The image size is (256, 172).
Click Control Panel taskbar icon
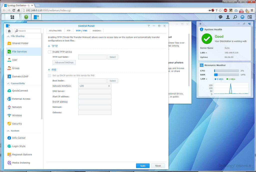(36, 17)
